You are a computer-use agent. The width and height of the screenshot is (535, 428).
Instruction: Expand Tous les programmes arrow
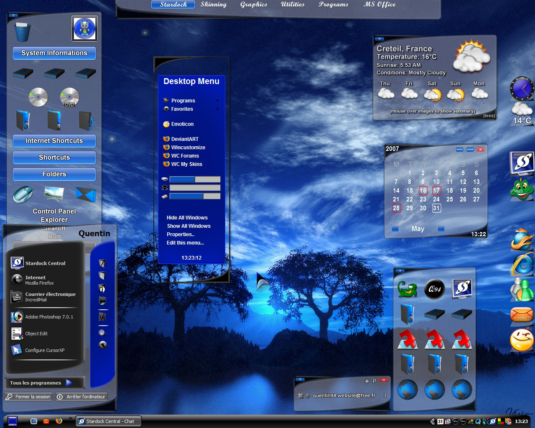click(x=69, y=382)
